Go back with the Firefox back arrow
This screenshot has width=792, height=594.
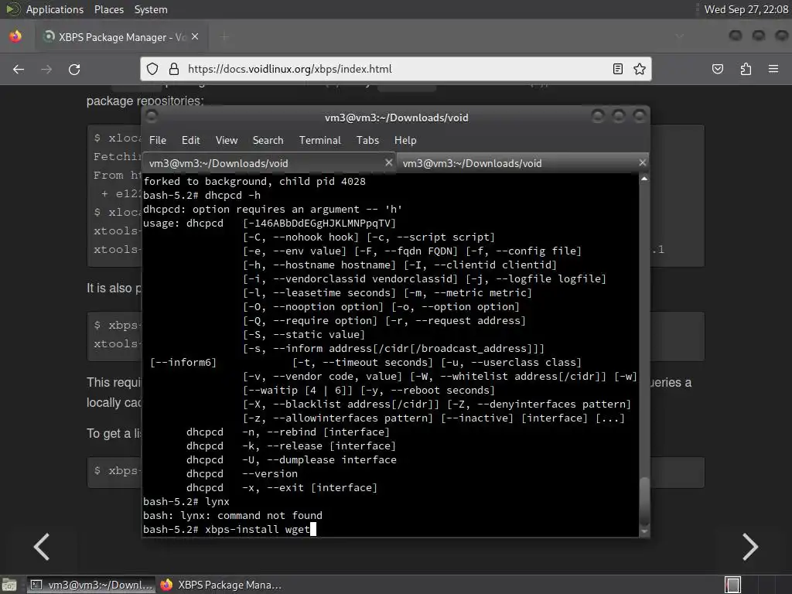tap(19, 69)
